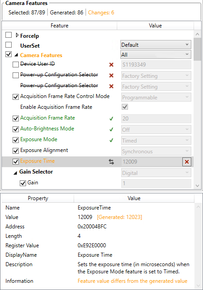Collapse the Camera Features tree node
The width and height of the screenshot is (203, 290).
16,55
